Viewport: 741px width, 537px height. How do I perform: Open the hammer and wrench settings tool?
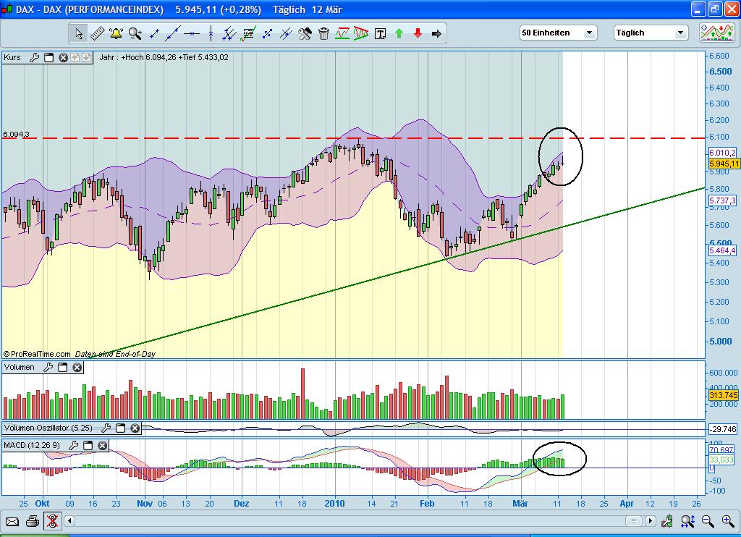(305, 33)
